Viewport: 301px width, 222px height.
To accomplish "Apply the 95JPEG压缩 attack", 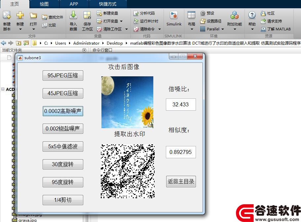I will [x=63, y=75].
